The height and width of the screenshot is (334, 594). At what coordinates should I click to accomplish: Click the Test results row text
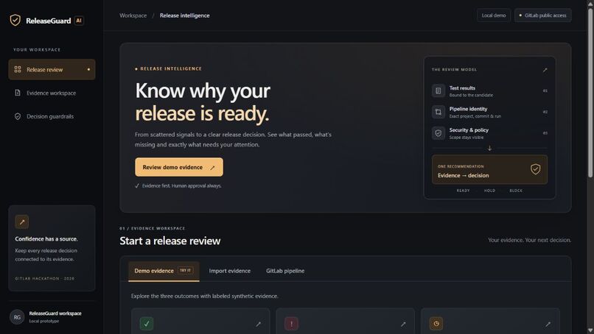coord(471,91)
